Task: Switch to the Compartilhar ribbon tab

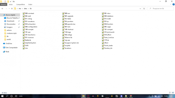Action: point(20,5)
